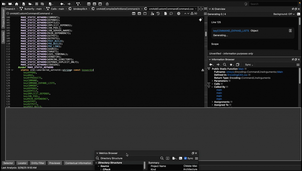Split the main window layout horizontally

pyautogui.click(x=94, y=4)
